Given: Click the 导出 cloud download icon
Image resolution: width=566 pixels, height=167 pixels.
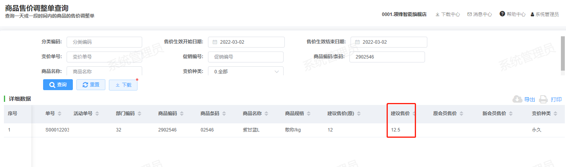Looking at the screenshot, I should coord(517,99).
